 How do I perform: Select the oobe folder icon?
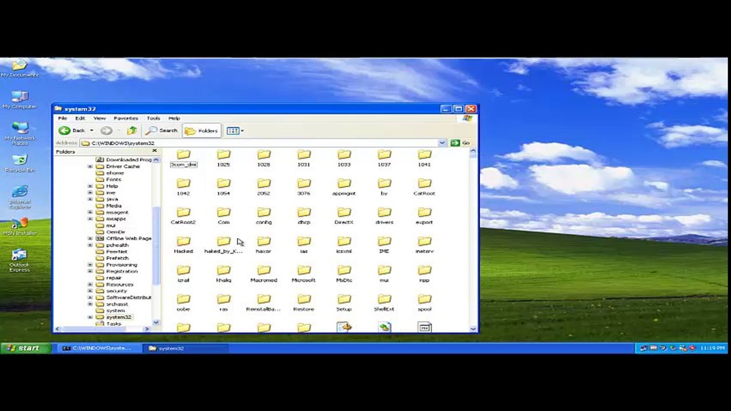184,299
